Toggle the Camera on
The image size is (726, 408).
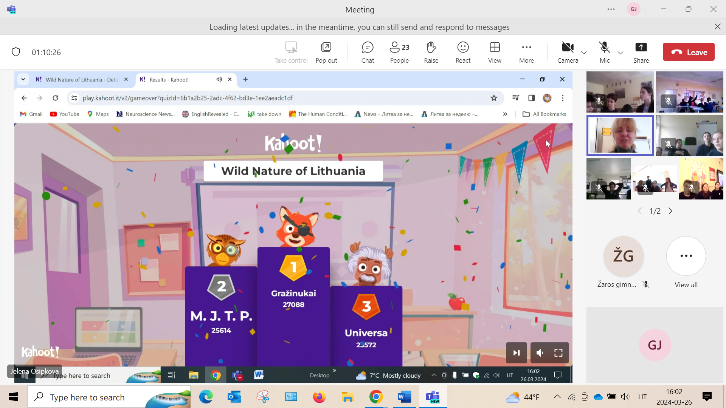568,52
